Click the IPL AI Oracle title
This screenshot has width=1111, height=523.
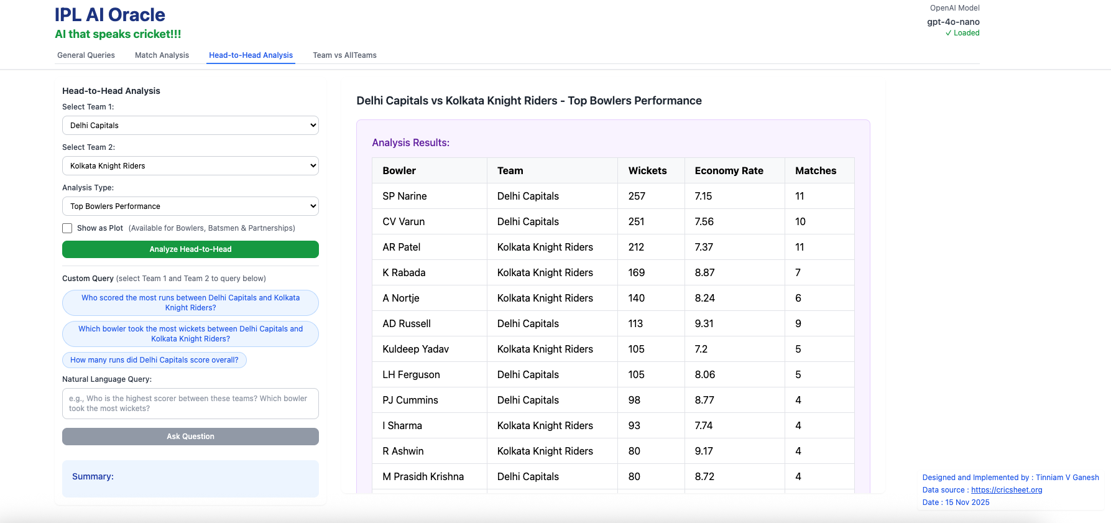(110, 15)
